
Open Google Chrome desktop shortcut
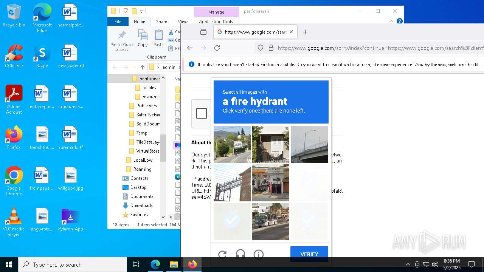click(x=14, y=181)
